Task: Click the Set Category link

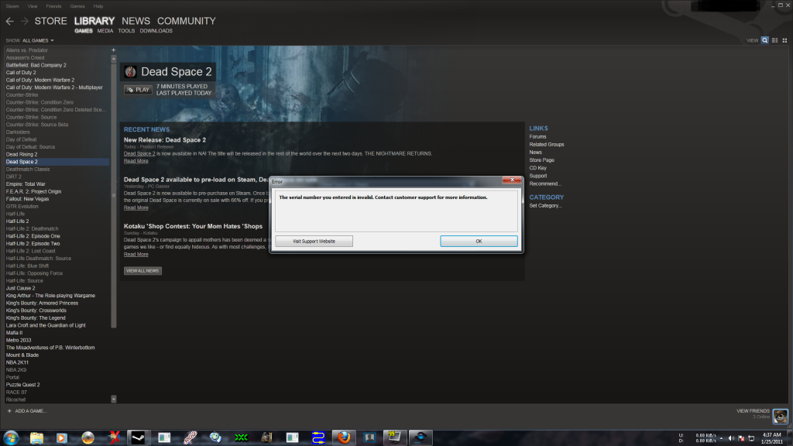Action: point(546,206)
